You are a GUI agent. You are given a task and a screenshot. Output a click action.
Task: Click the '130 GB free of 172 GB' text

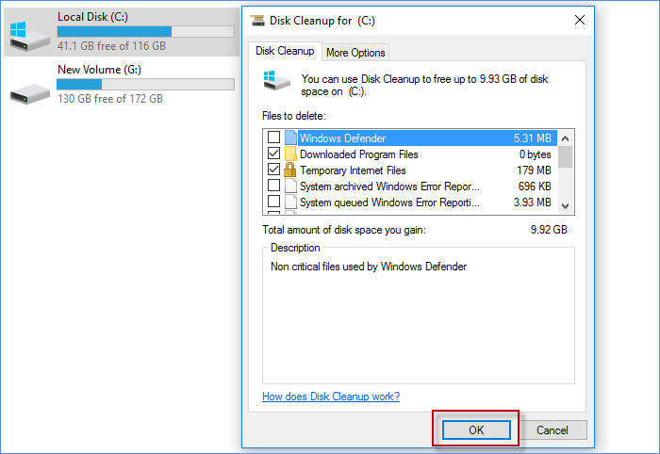click(x=110, y=99)
